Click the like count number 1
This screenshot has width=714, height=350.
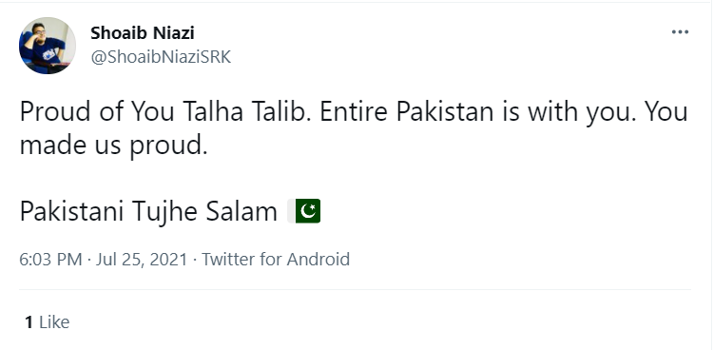tap(29, 322)
